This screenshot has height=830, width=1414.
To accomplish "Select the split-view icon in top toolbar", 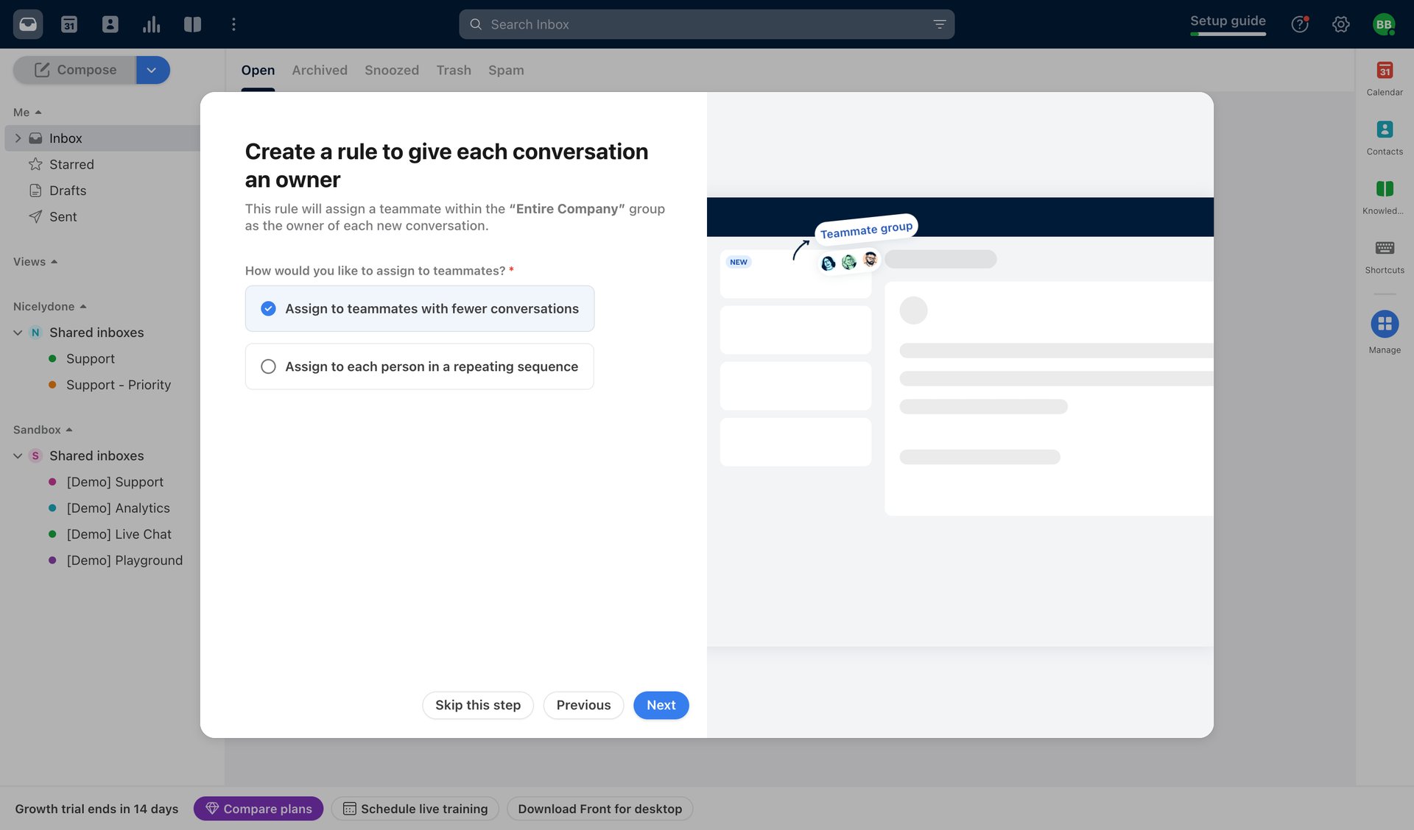I will 192,24.
